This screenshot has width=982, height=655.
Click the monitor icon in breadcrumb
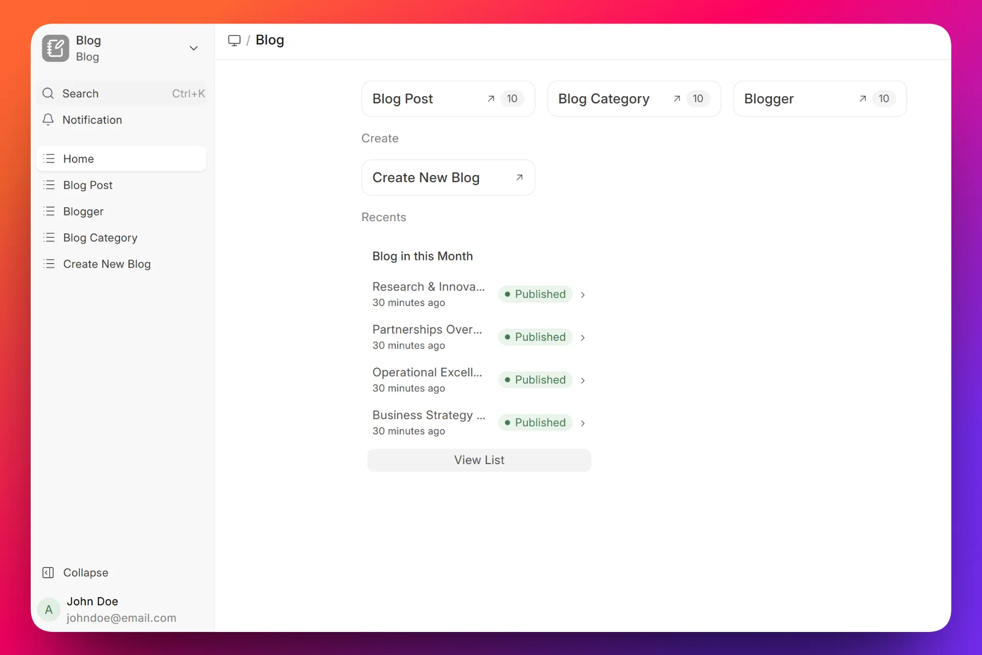234,40
